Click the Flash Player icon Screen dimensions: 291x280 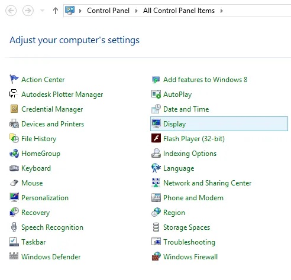pyautogui.click(x=156, y=138)
